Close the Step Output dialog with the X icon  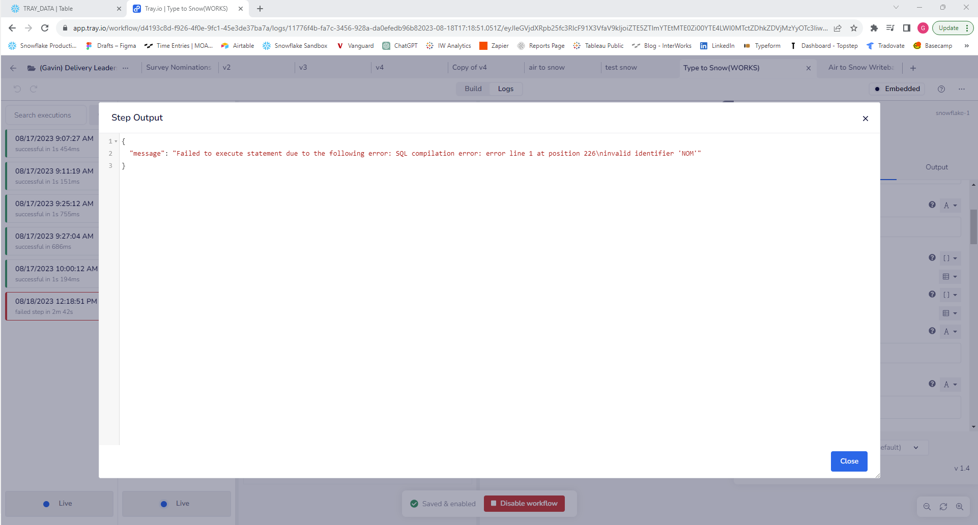(865, 119)
